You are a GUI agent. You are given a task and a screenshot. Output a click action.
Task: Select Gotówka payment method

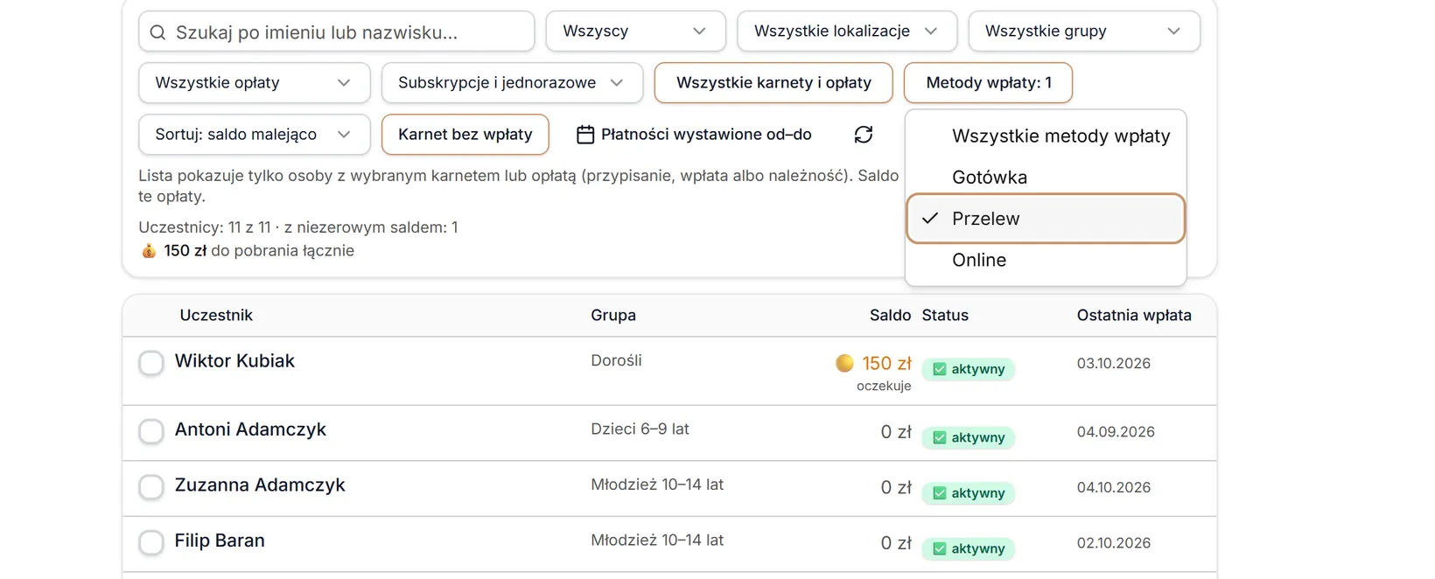[1046, 177]
